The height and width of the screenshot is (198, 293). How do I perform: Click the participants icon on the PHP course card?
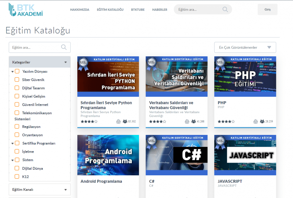pyautogui.click(x=262, y=122)
